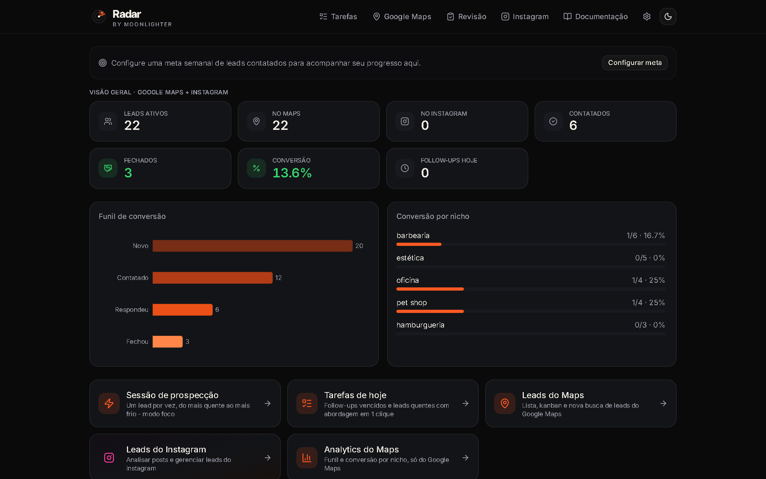Open Leads do Maps card arrow
Screen dimensions: 766x479
pos(664,403)
